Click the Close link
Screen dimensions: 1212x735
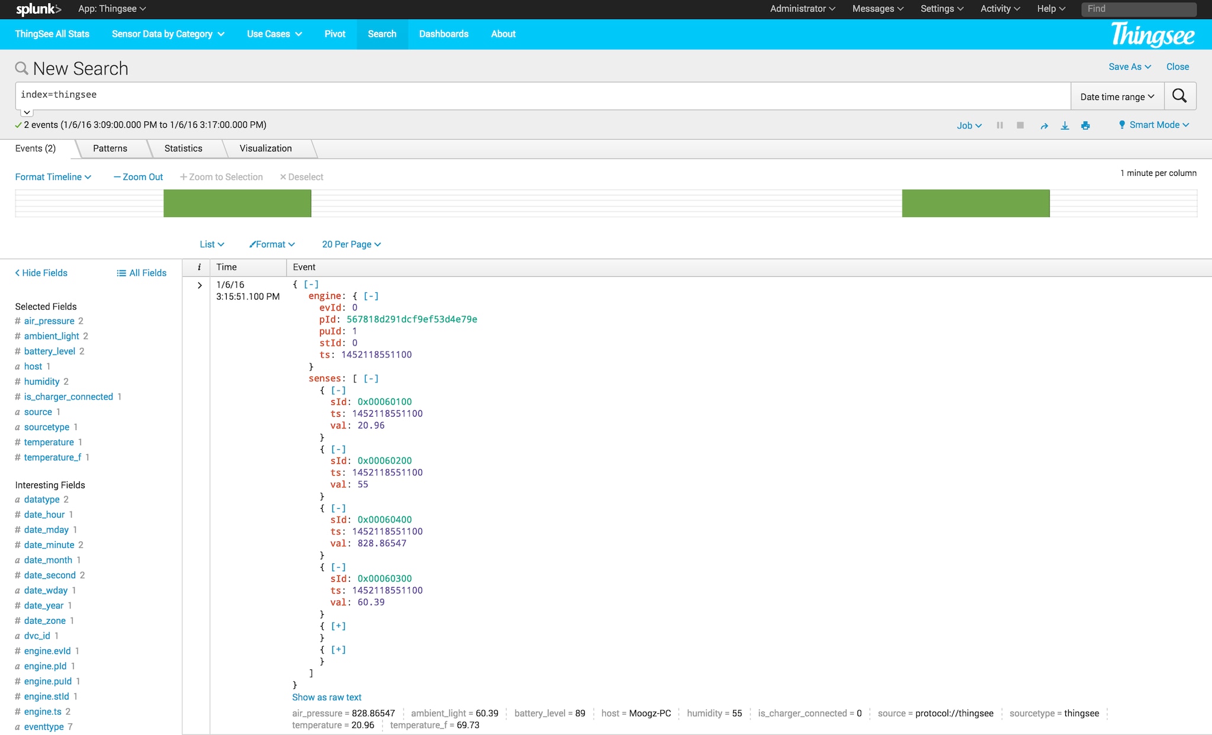(x=1178, y=67)
